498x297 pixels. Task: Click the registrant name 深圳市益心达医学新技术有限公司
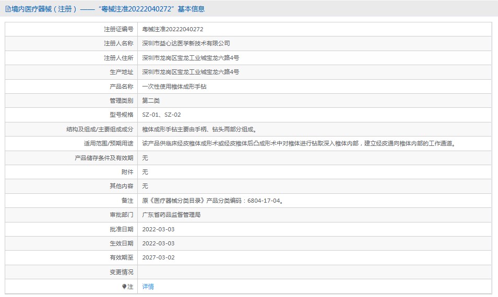click(x=186, y=43)
